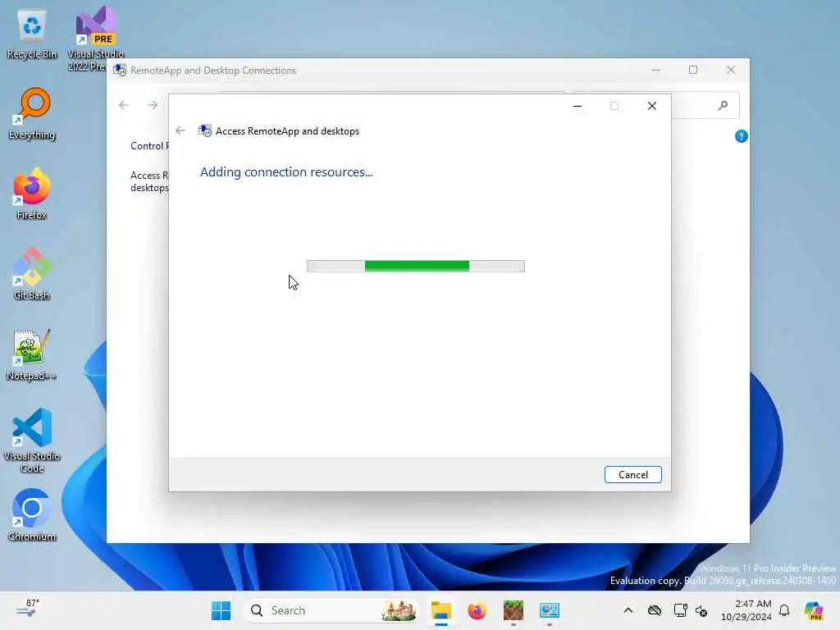Open the Recycle Bin desktop icon
Image resolution: width=840 pixels, height=630 pixels.
point(32,34)
